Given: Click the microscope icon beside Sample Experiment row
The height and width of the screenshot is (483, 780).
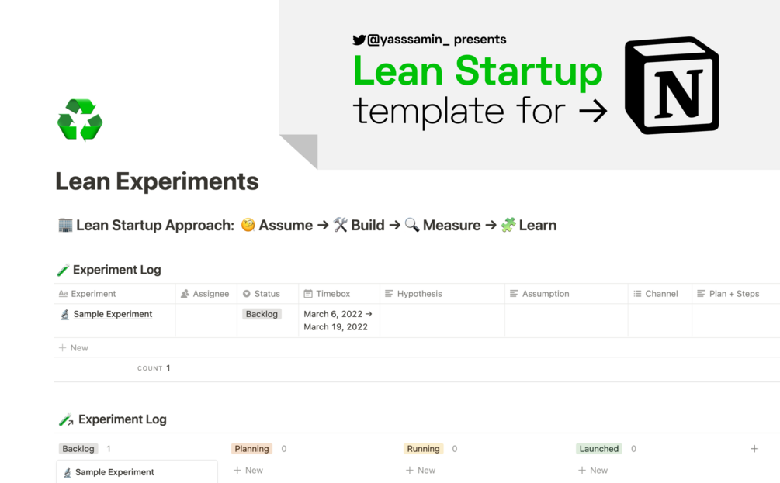Looking at the screenshot, I should [65, 315].
